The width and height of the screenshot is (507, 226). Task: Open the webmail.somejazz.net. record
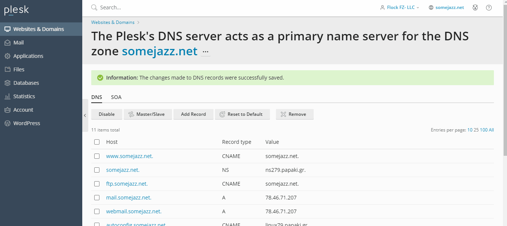point(134,211)
